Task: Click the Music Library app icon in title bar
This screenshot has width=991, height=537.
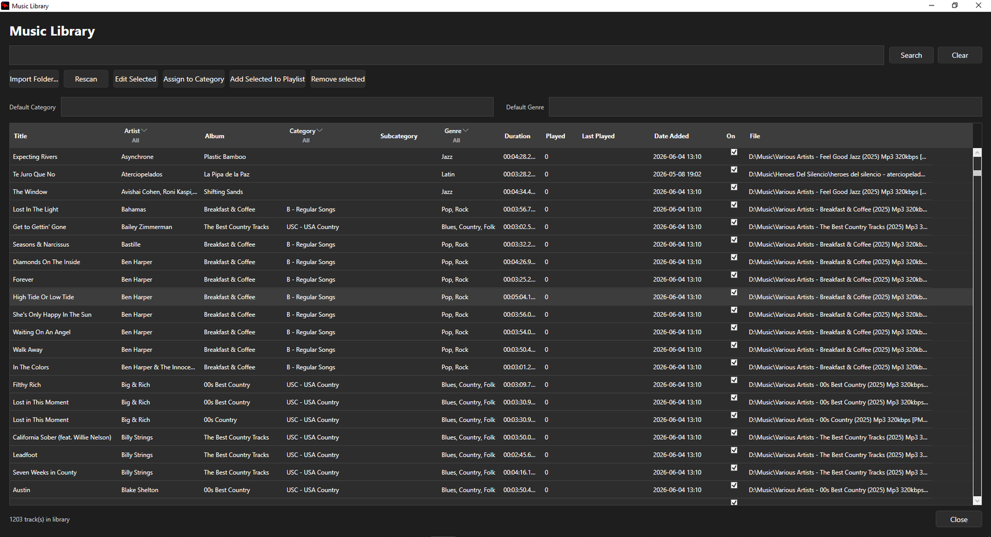Action: pyautogui.click(x=5, y=6)
